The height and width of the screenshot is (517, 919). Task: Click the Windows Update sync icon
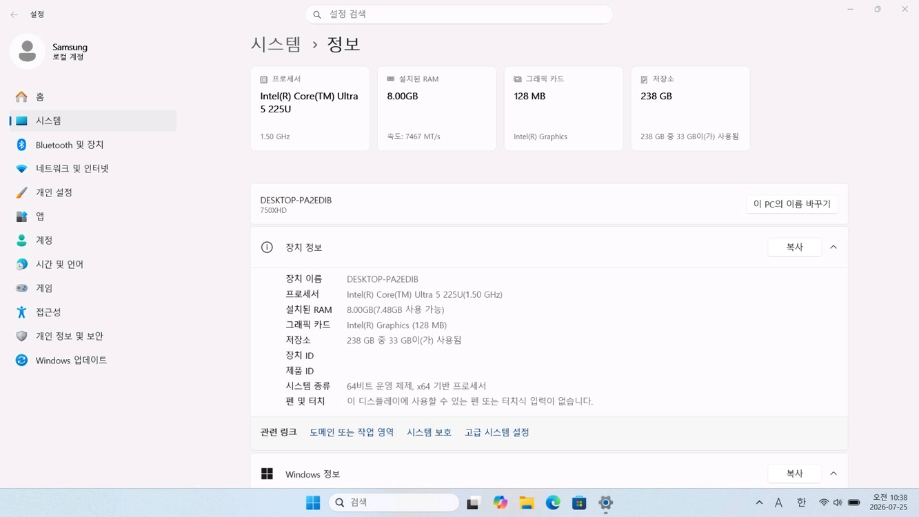22,361
